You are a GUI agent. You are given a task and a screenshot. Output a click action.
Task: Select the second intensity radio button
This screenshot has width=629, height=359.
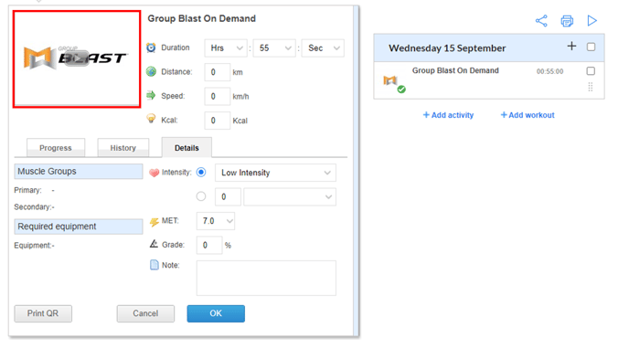[x=201, y=196]
